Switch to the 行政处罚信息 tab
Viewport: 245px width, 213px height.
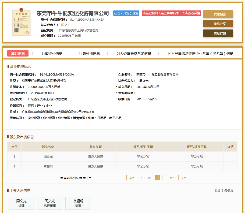(89, 53)
